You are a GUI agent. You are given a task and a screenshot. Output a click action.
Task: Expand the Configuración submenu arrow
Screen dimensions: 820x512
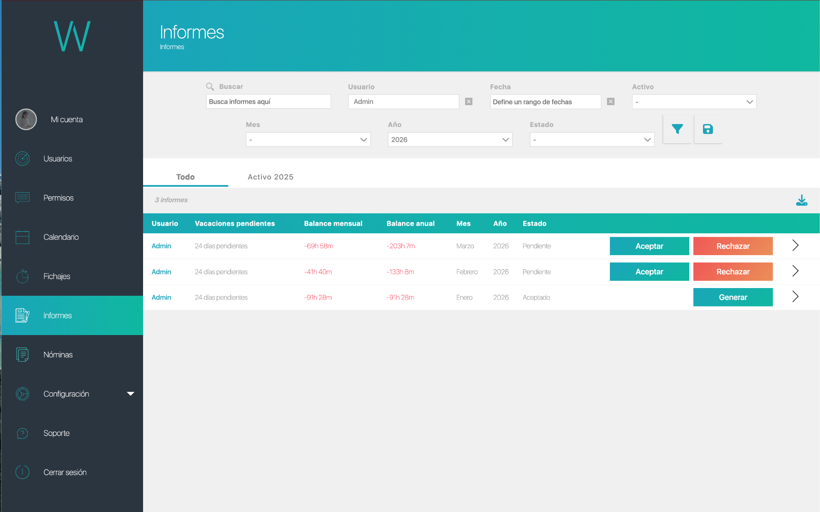(131, 394)
